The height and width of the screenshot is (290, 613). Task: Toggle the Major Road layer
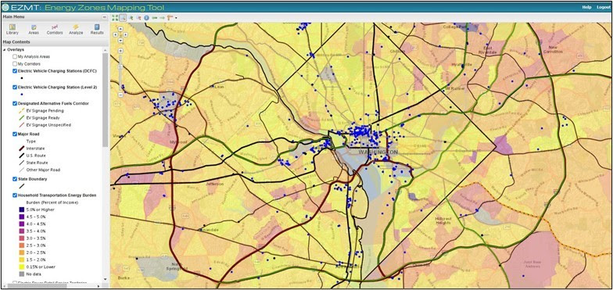pos(15,134)
